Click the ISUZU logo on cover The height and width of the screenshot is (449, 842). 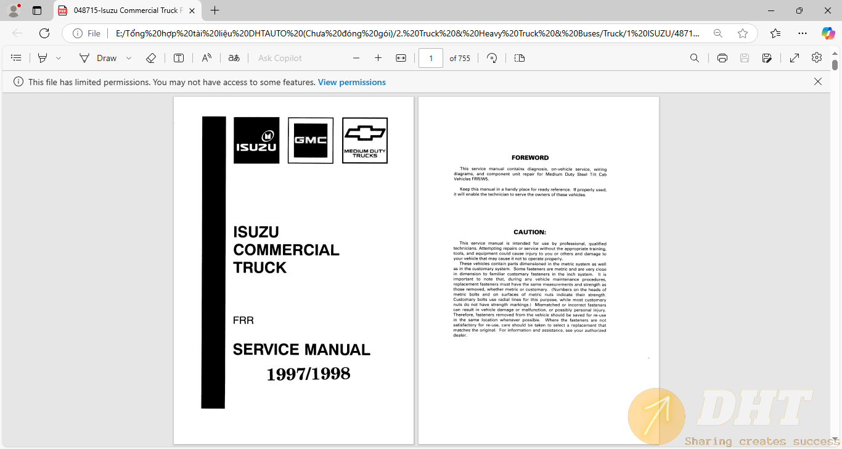coord(256,141)
